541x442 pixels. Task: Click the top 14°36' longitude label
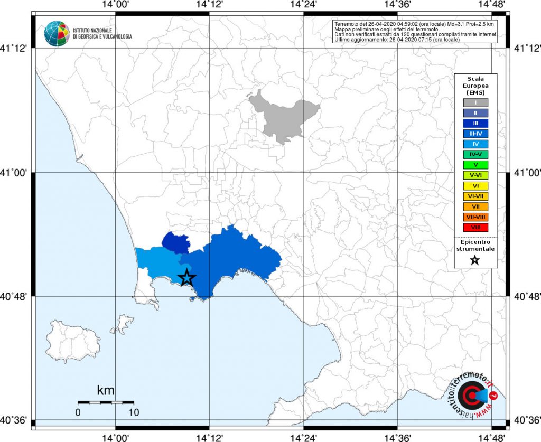click(x=398, y=4)
